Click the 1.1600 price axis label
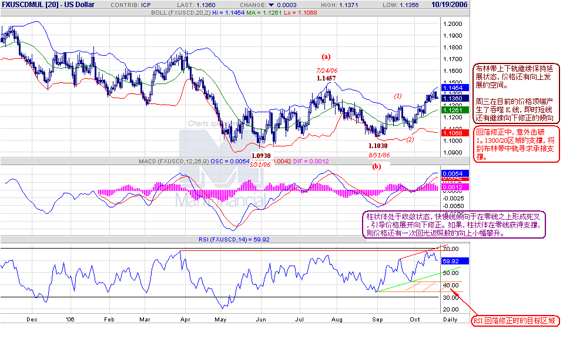 coord(453,71)
